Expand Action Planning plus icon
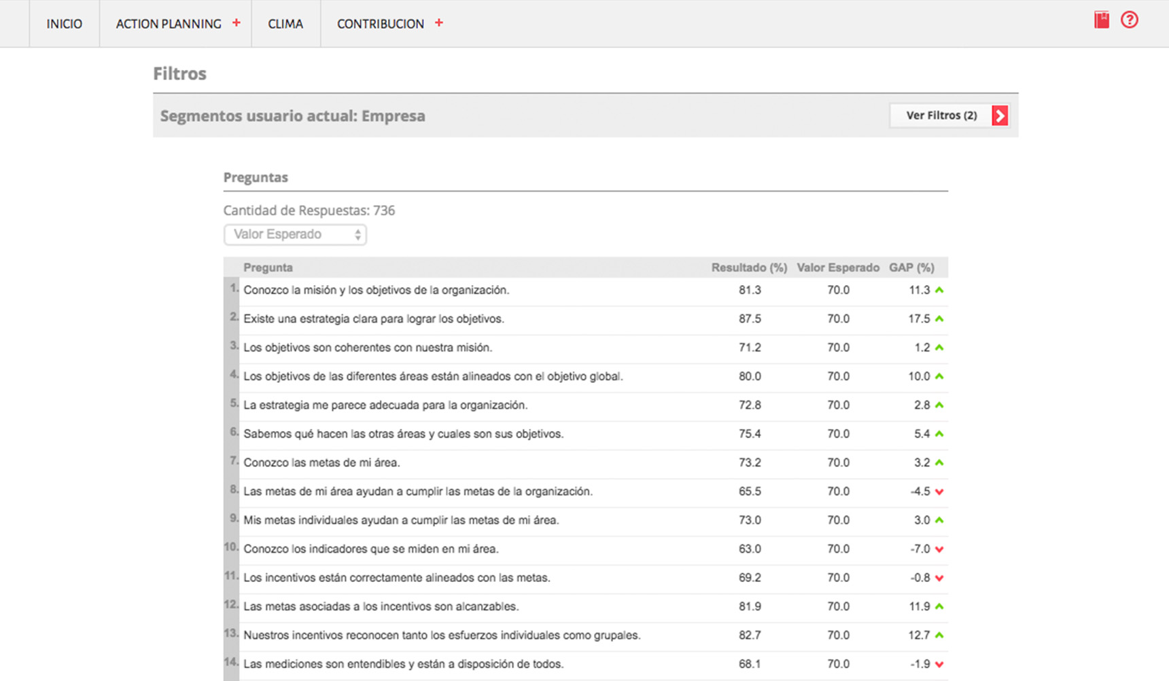Viewport: 1169px width, 681px height. (237, 22)
